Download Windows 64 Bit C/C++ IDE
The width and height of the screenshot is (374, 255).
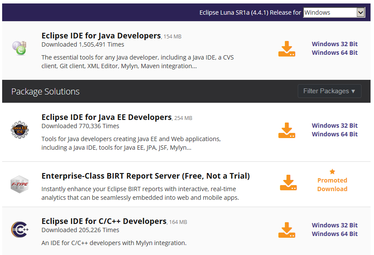335,234
